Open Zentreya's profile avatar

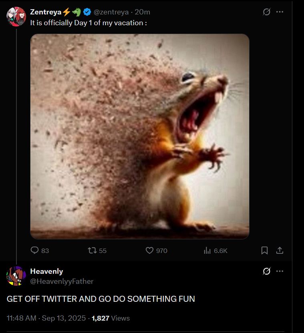pyautogui.click(x=16, y=16)
